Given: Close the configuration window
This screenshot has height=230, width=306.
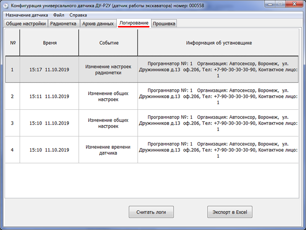Looking at the screenshot, I should pyautogui.click(x=294, y=4).
